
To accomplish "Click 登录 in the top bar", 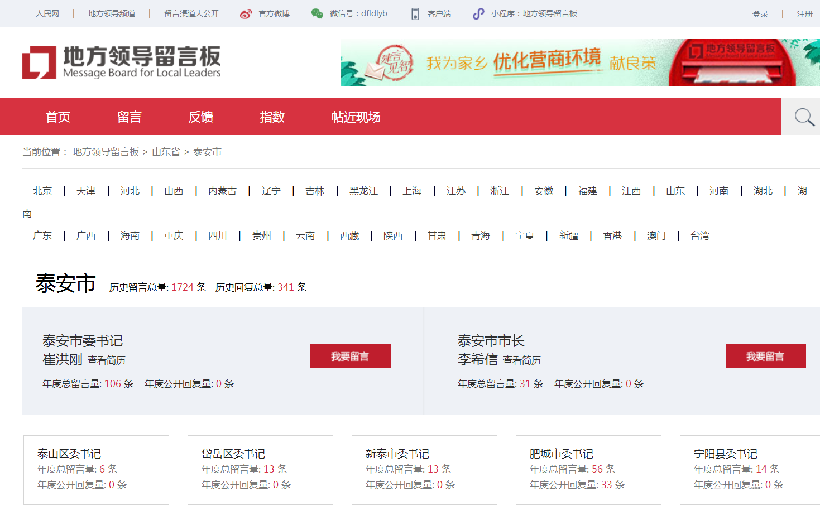I will point(760,14).
